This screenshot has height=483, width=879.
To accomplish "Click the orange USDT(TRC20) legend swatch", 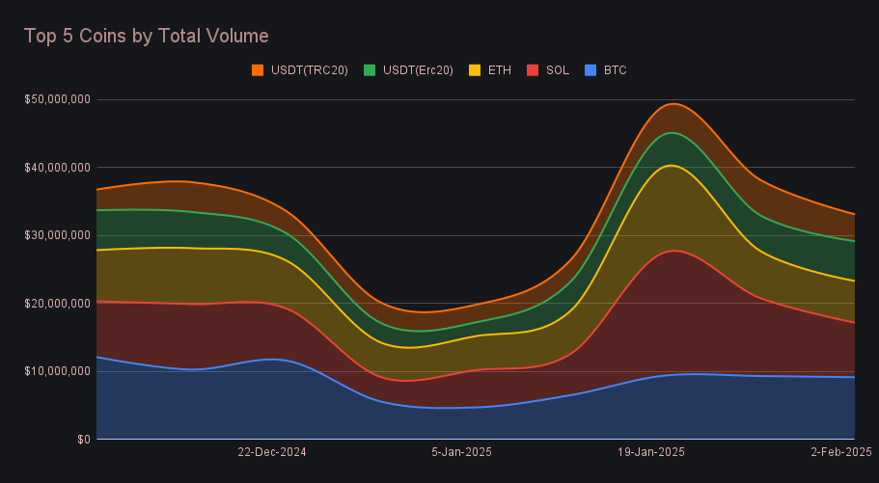I will (258, 70).
